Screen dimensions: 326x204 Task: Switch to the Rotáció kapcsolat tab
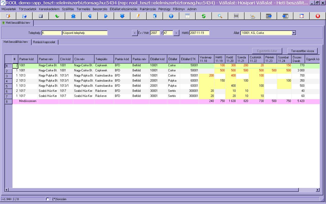[x=44, y=42]
